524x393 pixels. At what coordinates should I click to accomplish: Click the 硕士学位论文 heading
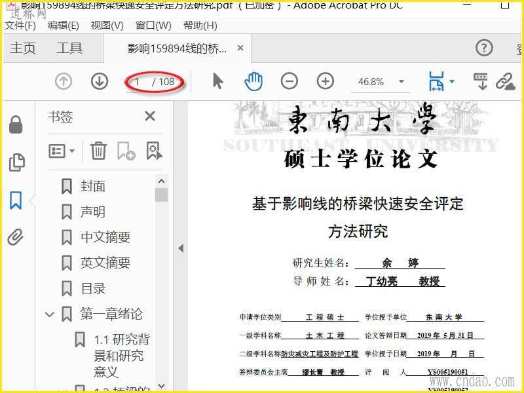[x=361, y=159]
